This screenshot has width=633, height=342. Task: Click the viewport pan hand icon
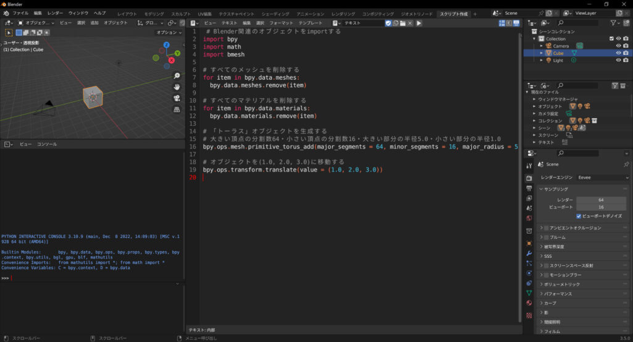177,87
